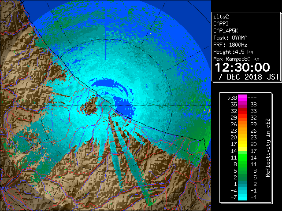Click the brown terrain patch just west of radar center

(89, 106)
